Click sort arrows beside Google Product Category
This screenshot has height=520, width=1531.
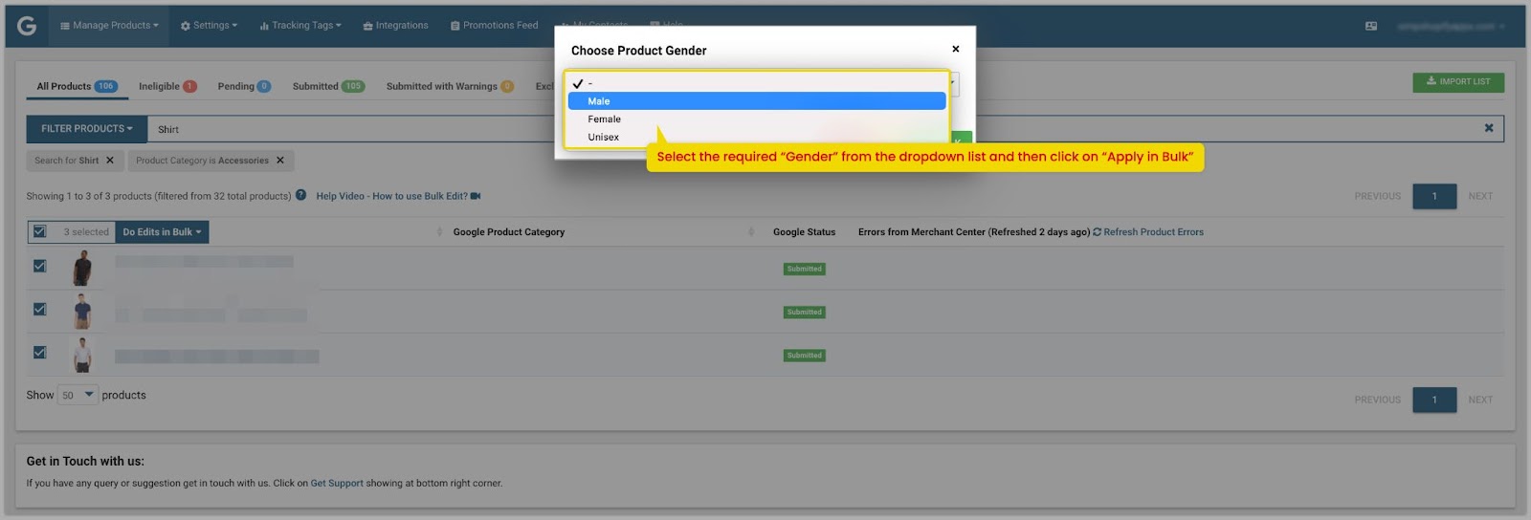pyautogui.click(x=751, y=232)
